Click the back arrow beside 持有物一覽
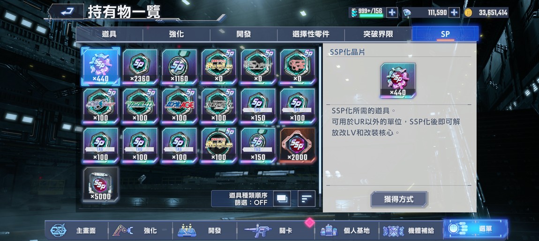Image resolution: width=539 pixels, height=241 pixels. [66, 12]
